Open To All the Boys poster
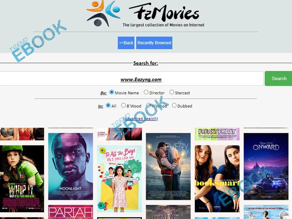The height and width of the screenshot is (219, 292). [120, 179]
